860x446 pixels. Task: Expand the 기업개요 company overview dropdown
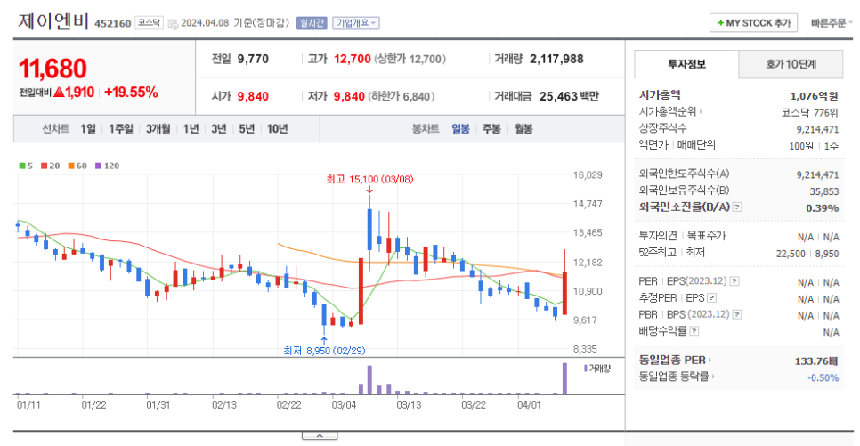(x=355, y=23)
